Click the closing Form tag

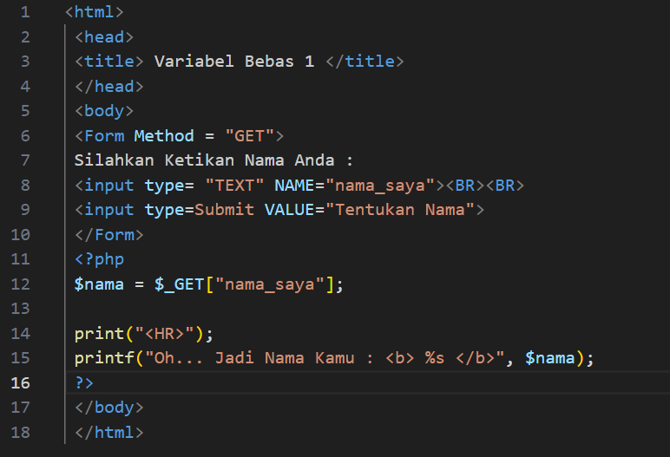pos(109,234)
